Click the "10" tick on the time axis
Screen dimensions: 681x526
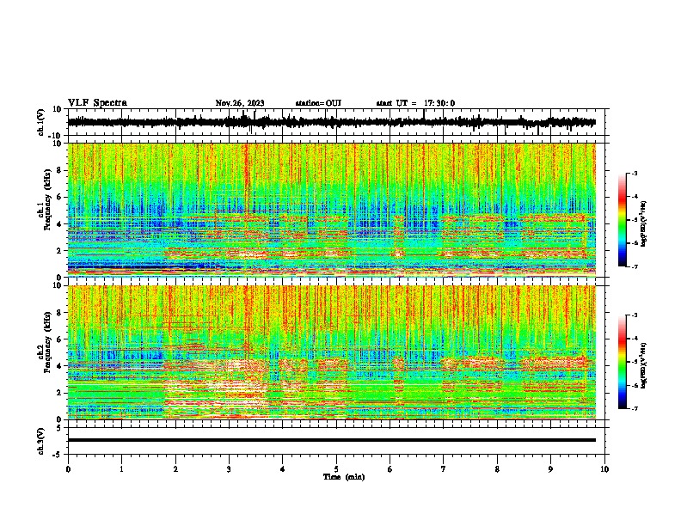(x=604, y=469)
